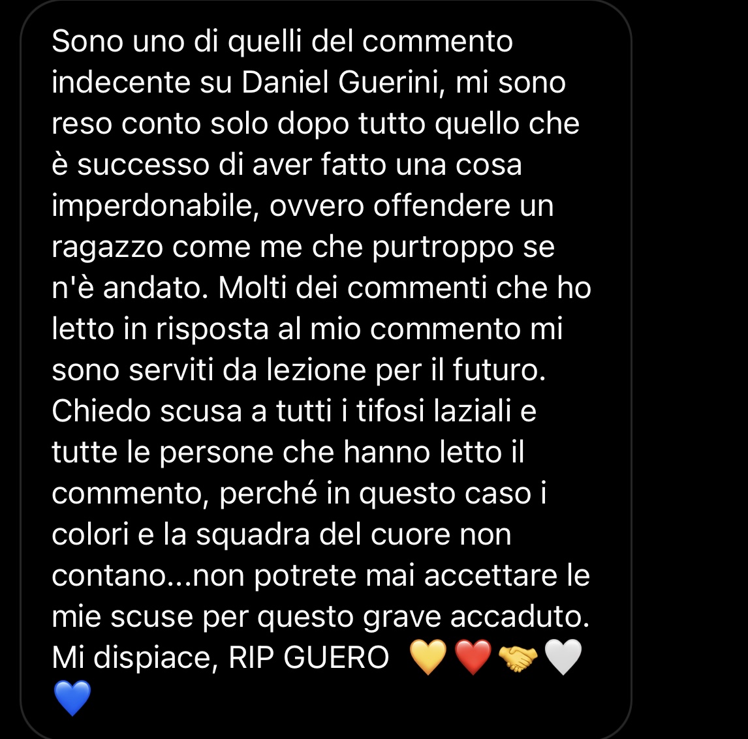The width and height of the screenshot is (748, 739).
Task: Click the name "Daniel Guerini" in the message
Action: 340,82
